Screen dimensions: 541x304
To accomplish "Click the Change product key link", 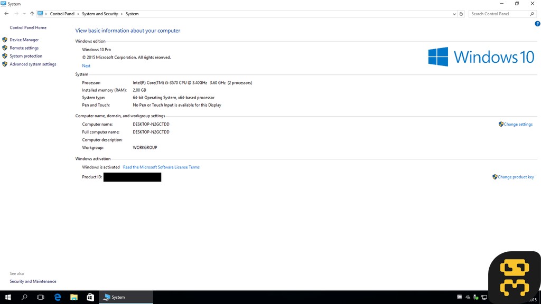I will click(515, 177).
